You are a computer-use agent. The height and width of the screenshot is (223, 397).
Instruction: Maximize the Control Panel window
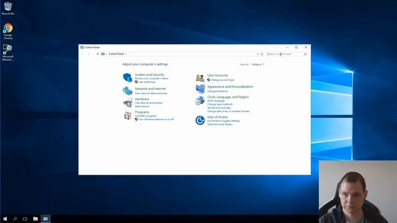[x=297, y=47]
